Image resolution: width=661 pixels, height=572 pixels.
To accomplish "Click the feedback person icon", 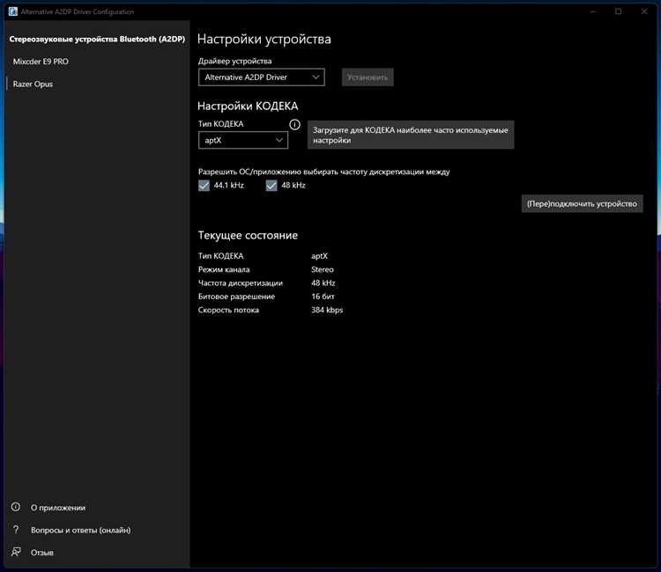I will (x=16, y=552).
